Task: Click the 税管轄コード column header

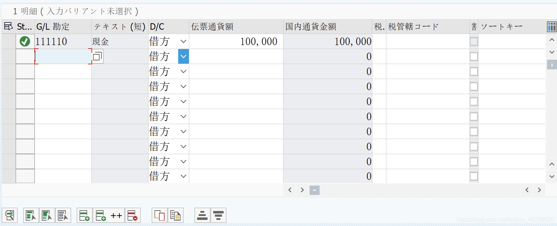Action: coord(428,26)
